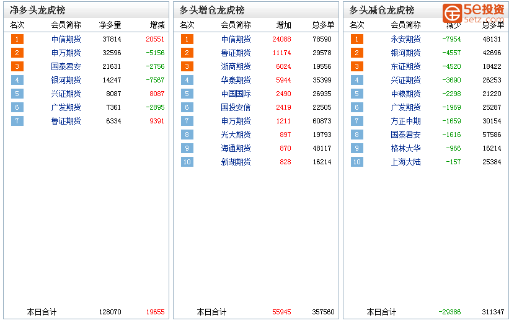
Task: Click 名次 header in 净多头龙虎榜
Action: tap(17, 25)
